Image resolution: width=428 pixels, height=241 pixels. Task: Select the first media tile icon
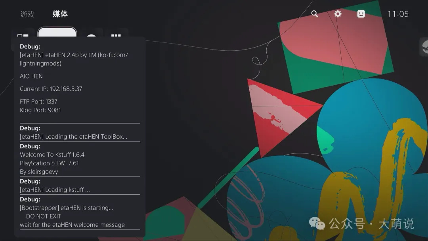(x=23, y=35)
